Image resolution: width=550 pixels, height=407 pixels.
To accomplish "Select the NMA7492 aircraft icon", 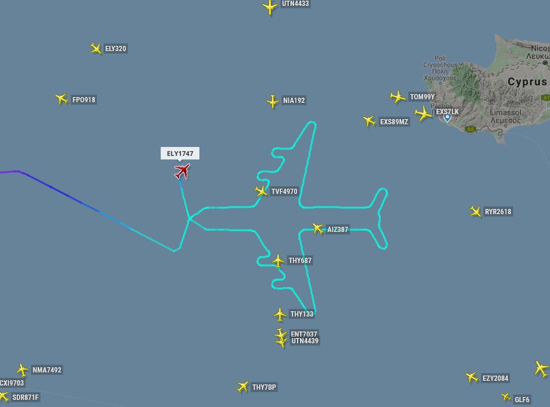I will 23,370.
